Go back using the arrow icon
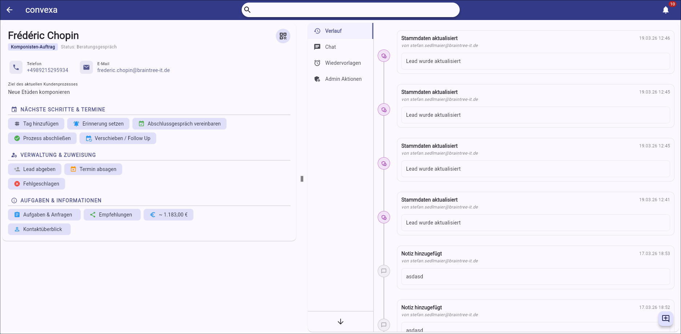The image size is (681, 334). point(10,10)
